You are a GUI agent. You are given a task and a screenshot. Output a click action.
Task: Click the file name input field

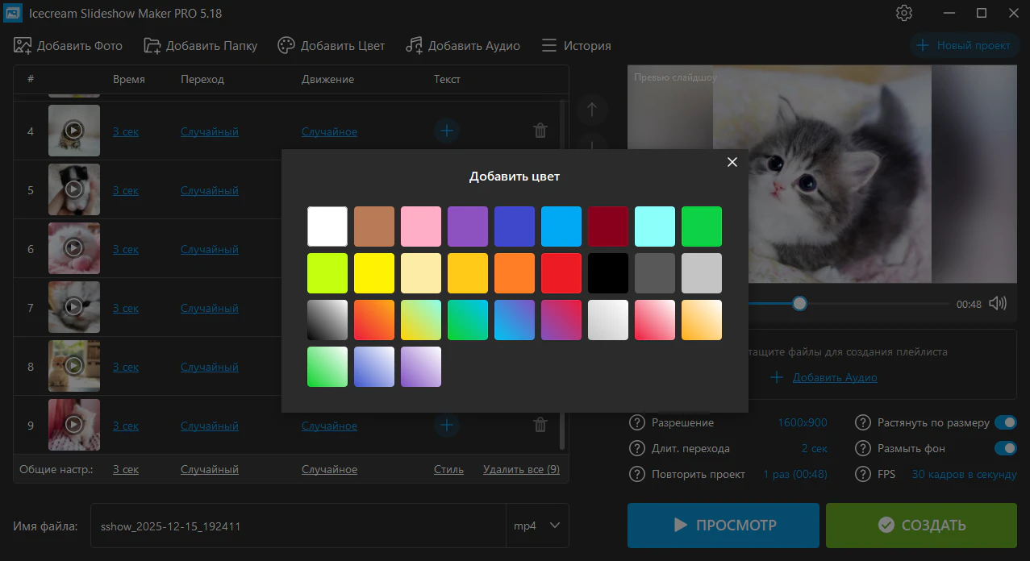pyautogui.click(x=298, y=526)
